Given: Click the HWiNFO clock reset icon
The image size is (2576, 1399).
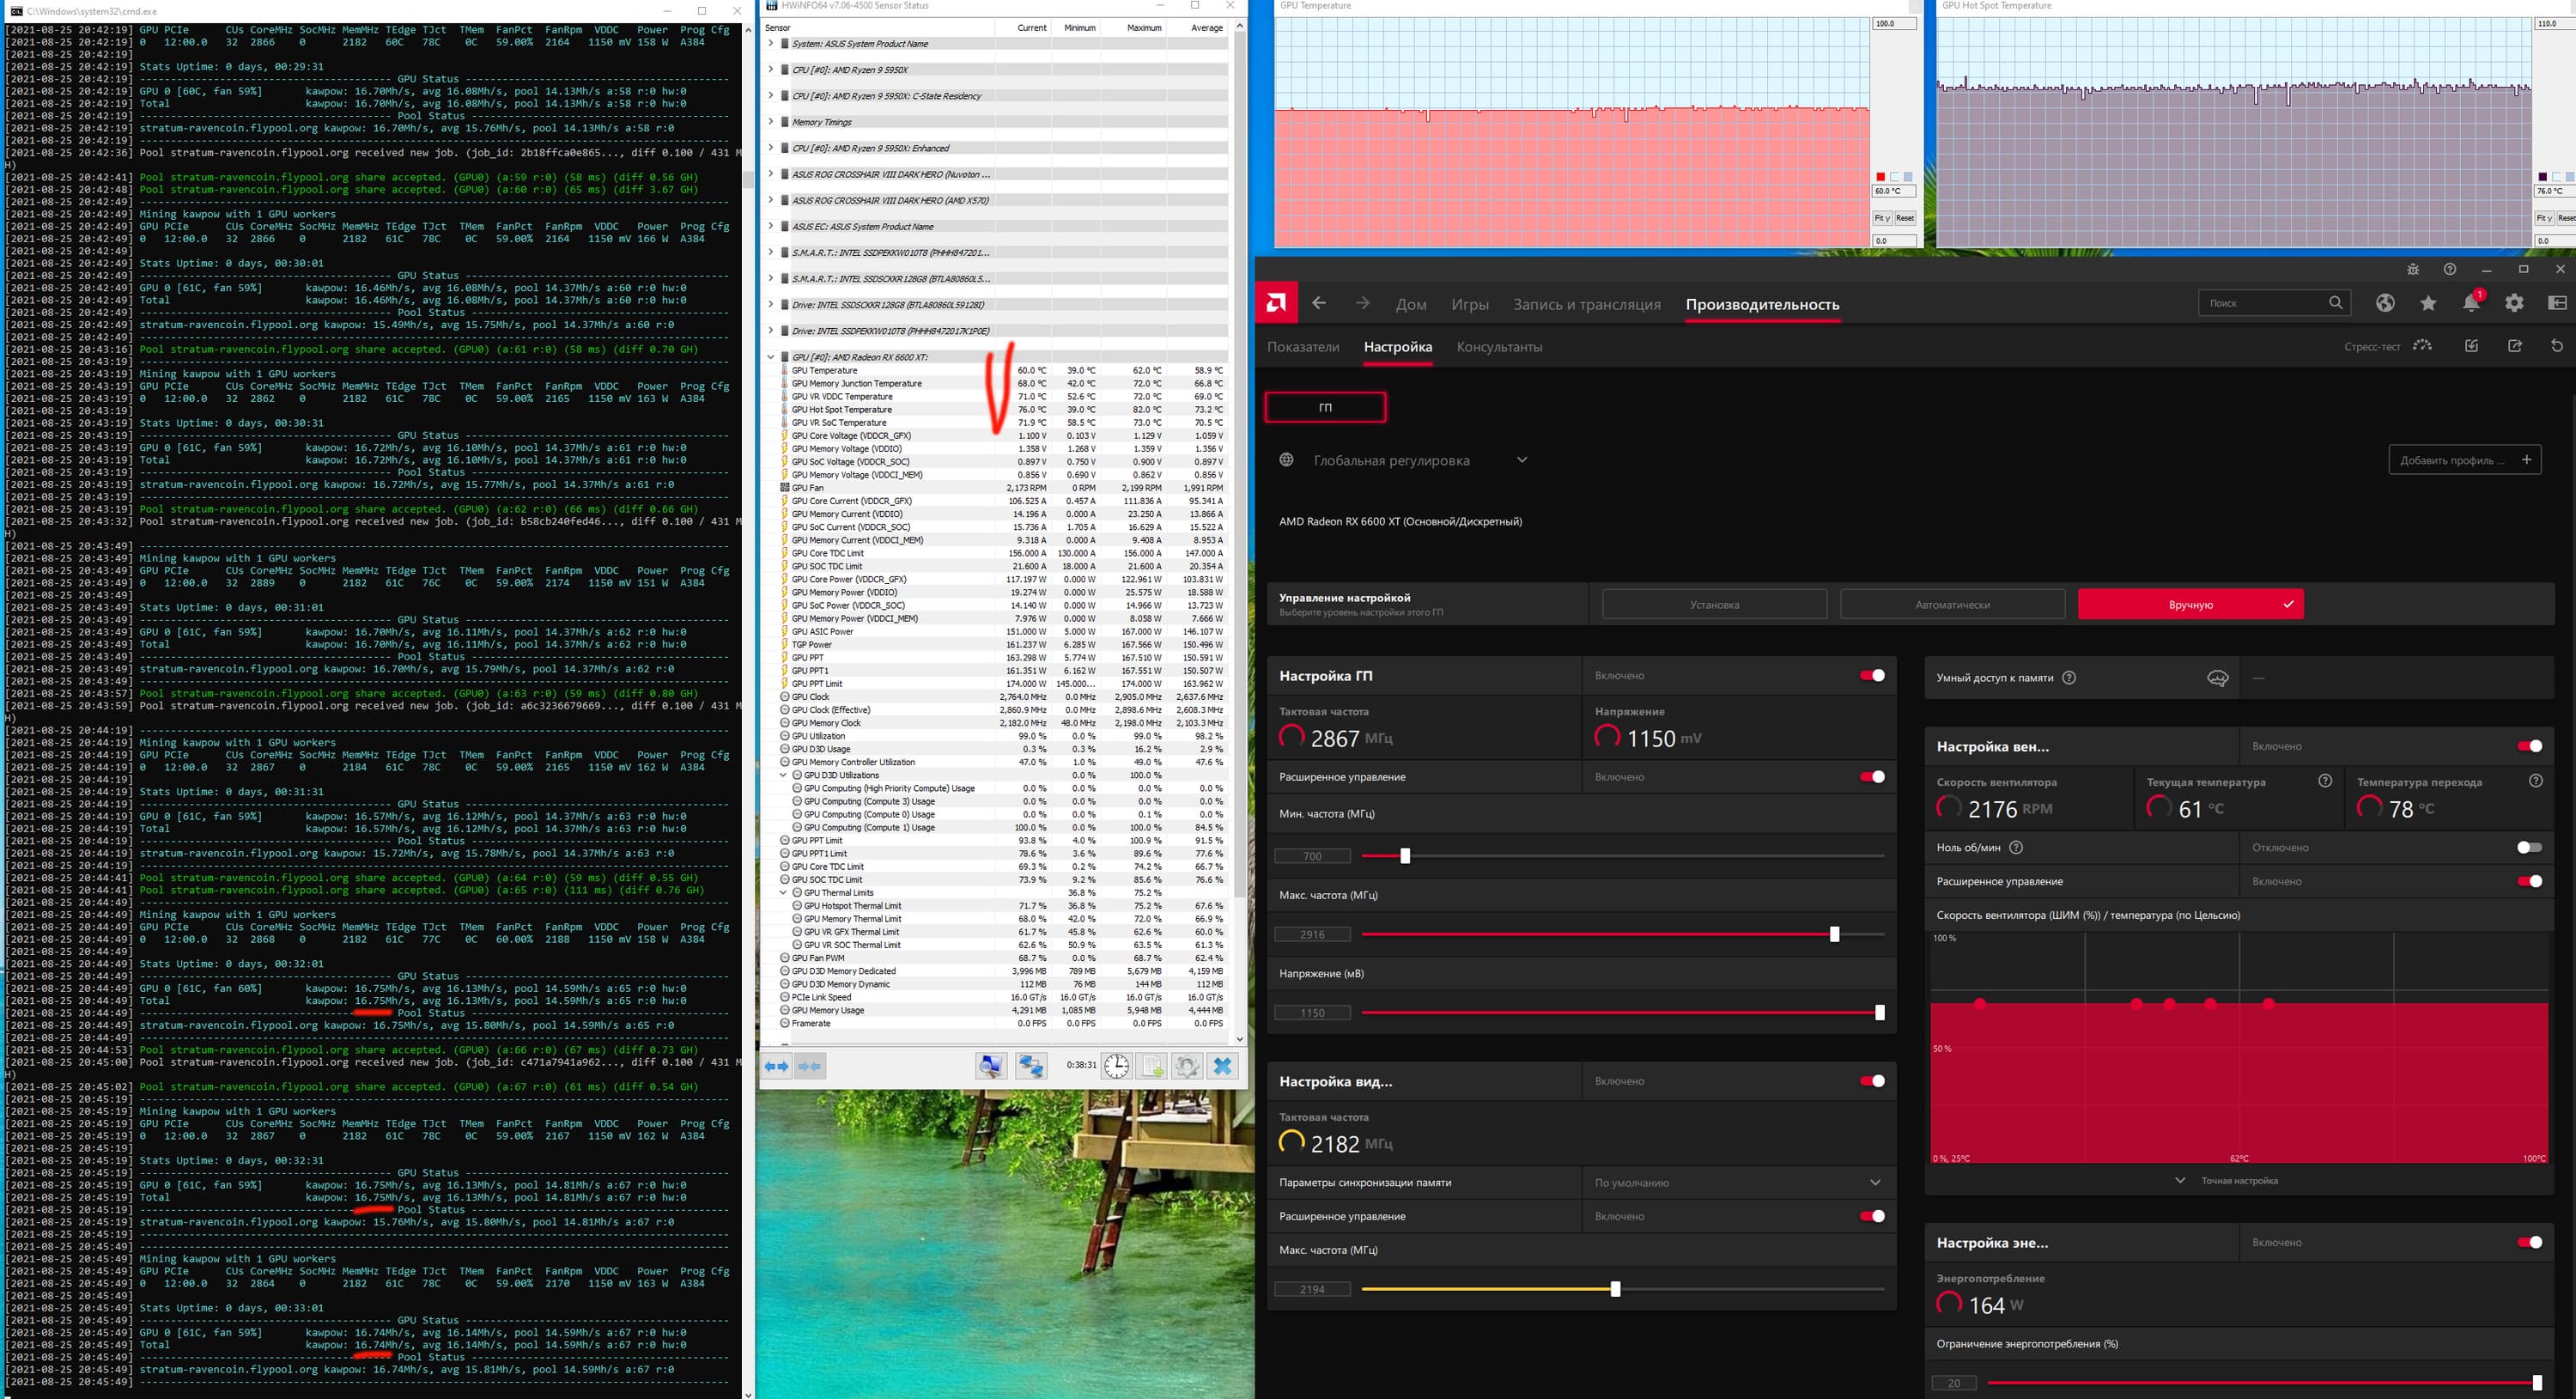Looking at the screenshot, I should [x=1116, y=1066].
